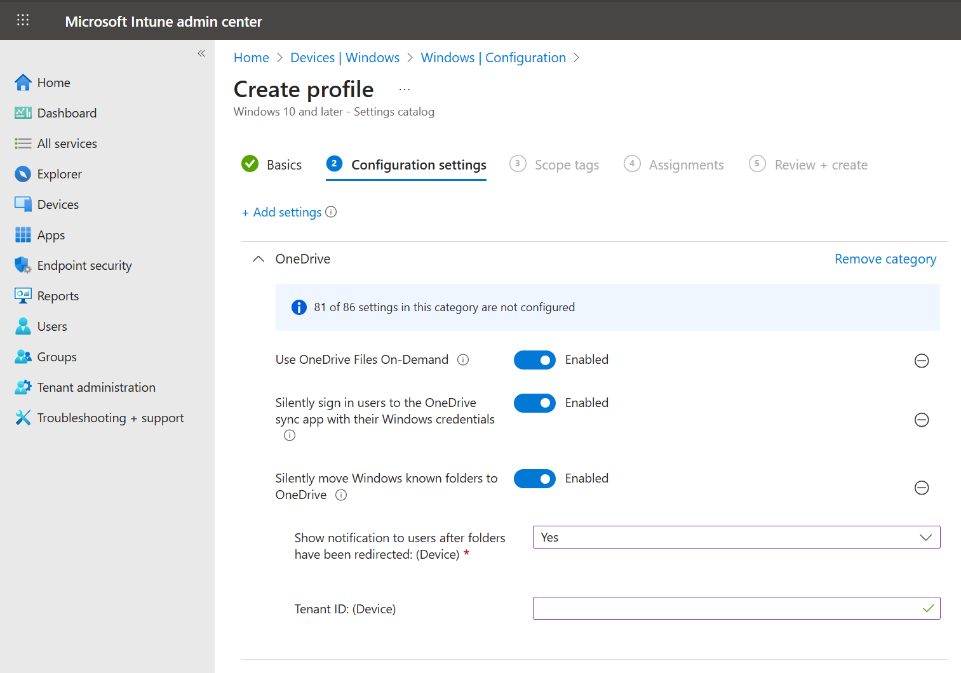Go to Tenant administration
Screen dimensions: 961x673
(x=96, y=387)
